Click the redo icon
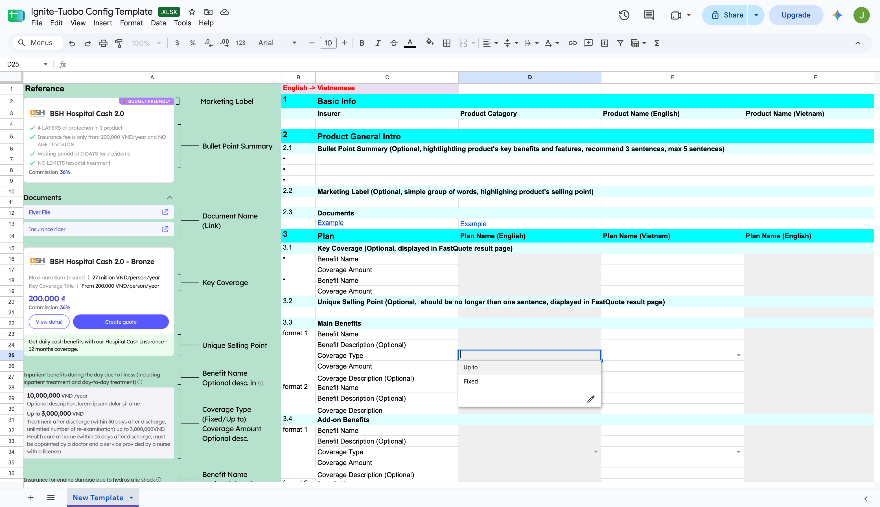 87,43
